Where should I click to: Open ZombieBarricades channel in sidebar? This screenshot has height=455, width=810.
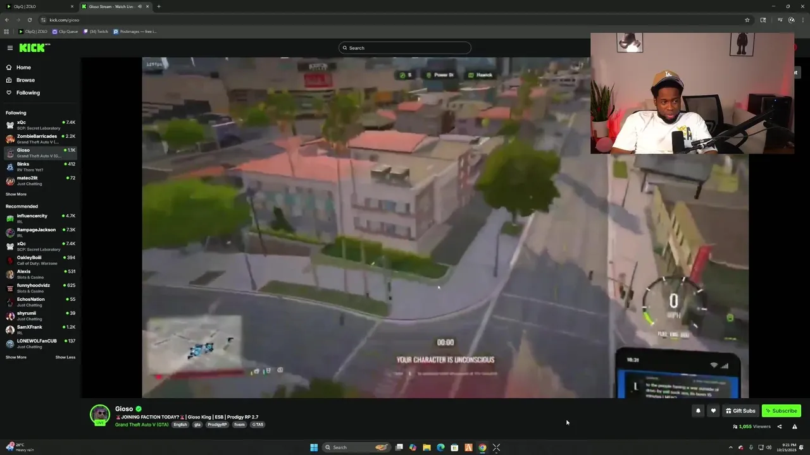[x=40, y=139]
